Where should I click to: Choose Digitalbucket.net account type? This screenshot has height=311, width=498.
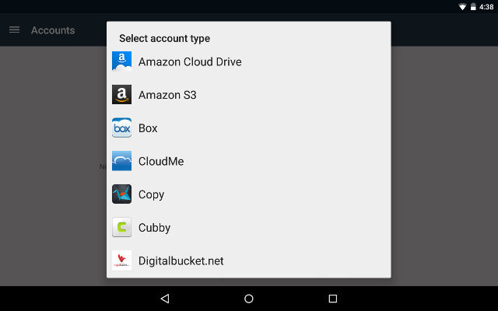coord(181,260)
